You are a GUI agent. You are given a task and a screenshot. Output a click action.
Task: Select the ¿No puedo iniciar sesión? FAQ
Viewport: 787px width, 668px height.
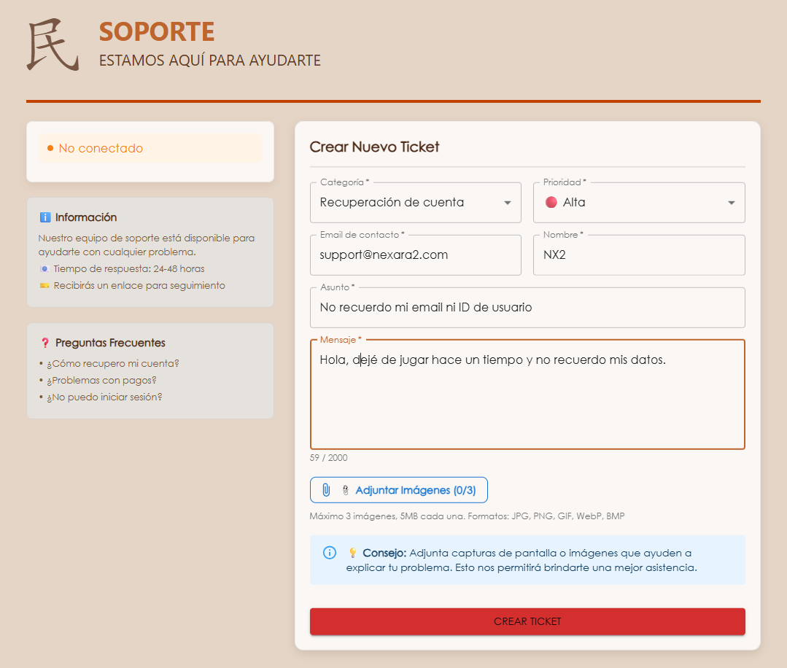(104, 397)
